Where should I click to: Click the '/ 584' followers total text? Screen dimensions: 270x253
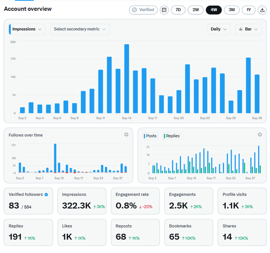coord(26,207)
